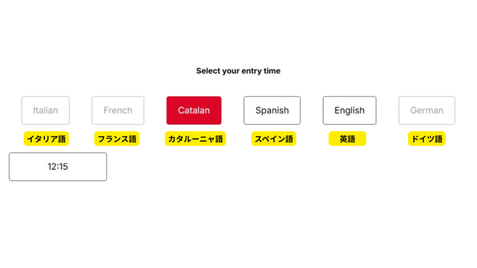Tap the dark-outlined English button

tap(349, 110)
